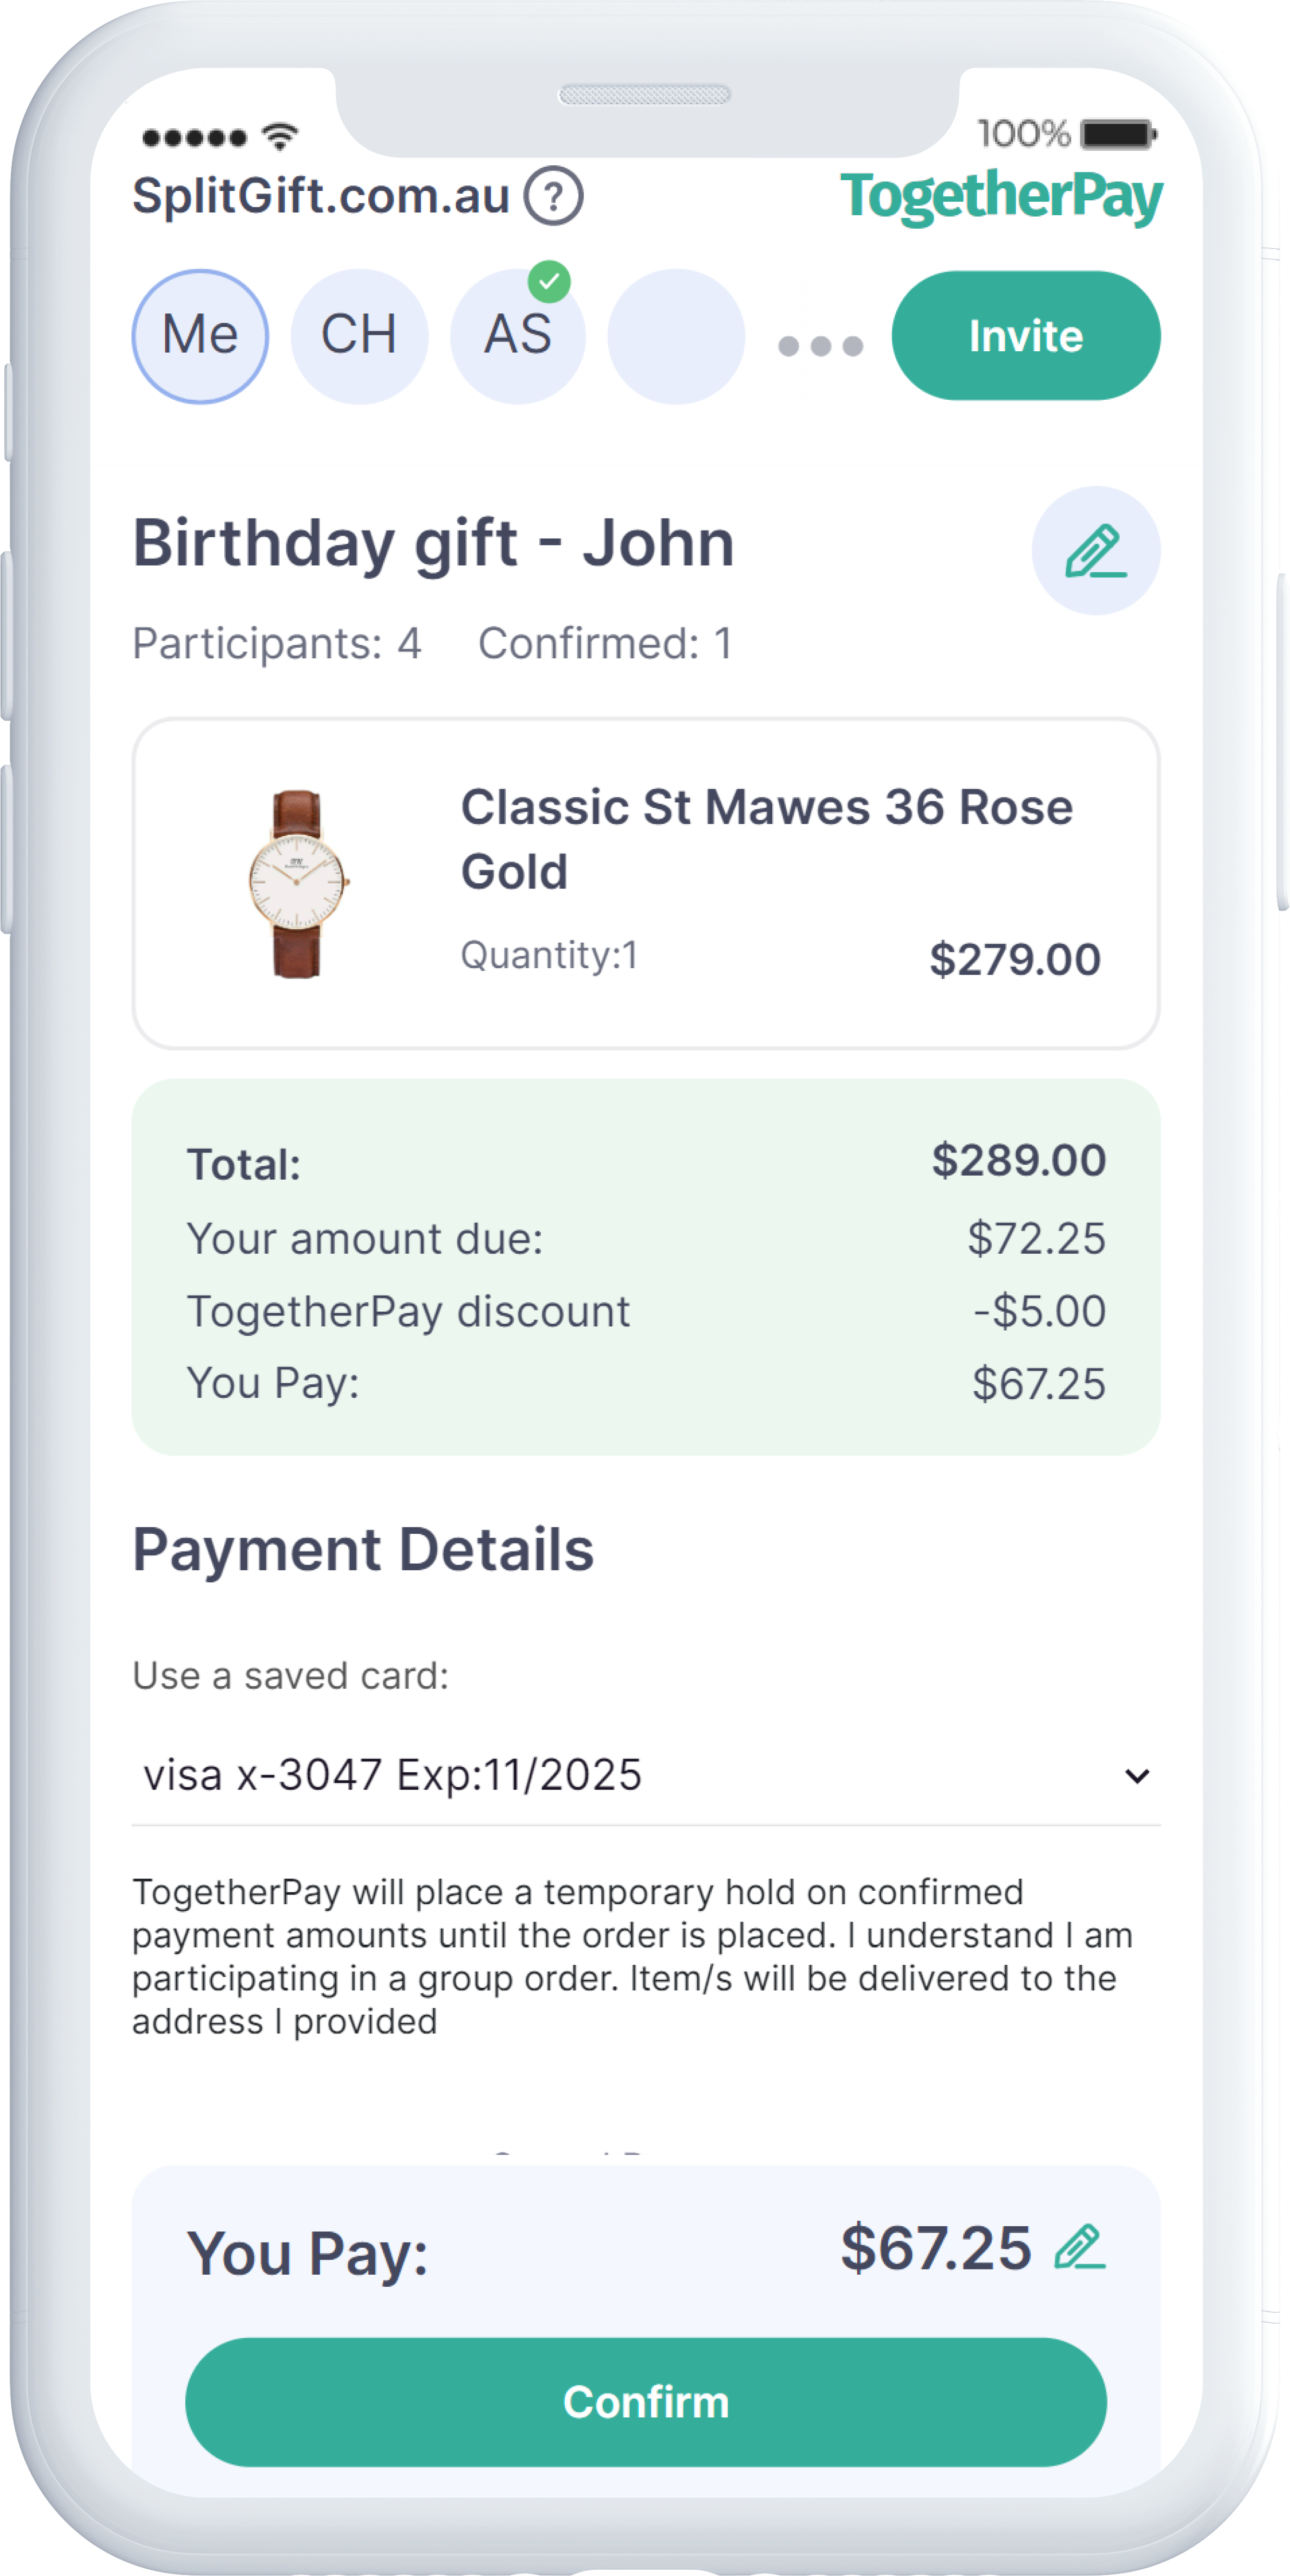The image size is (1290, 2576).
Task: Open the saved card dropdown
Action: (x=645, y=1775)
